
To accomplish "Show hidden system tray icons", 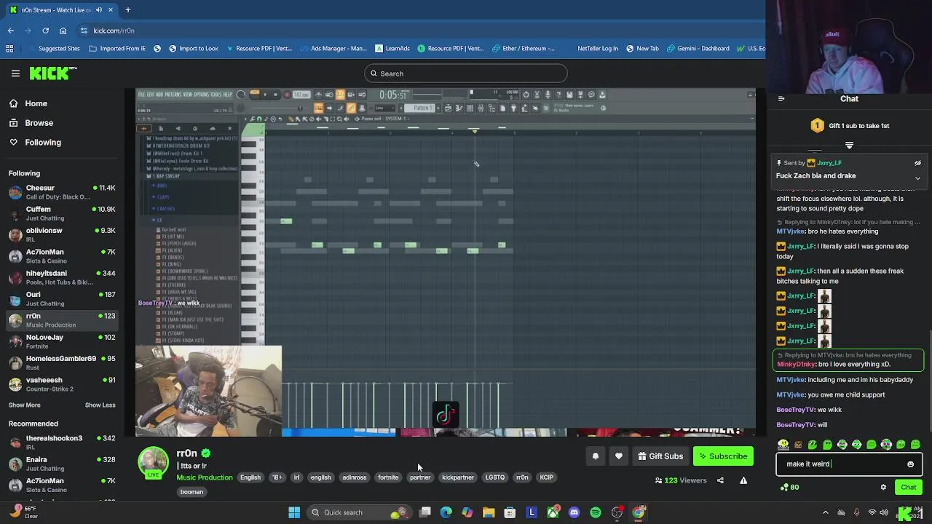I will point(825,512).
